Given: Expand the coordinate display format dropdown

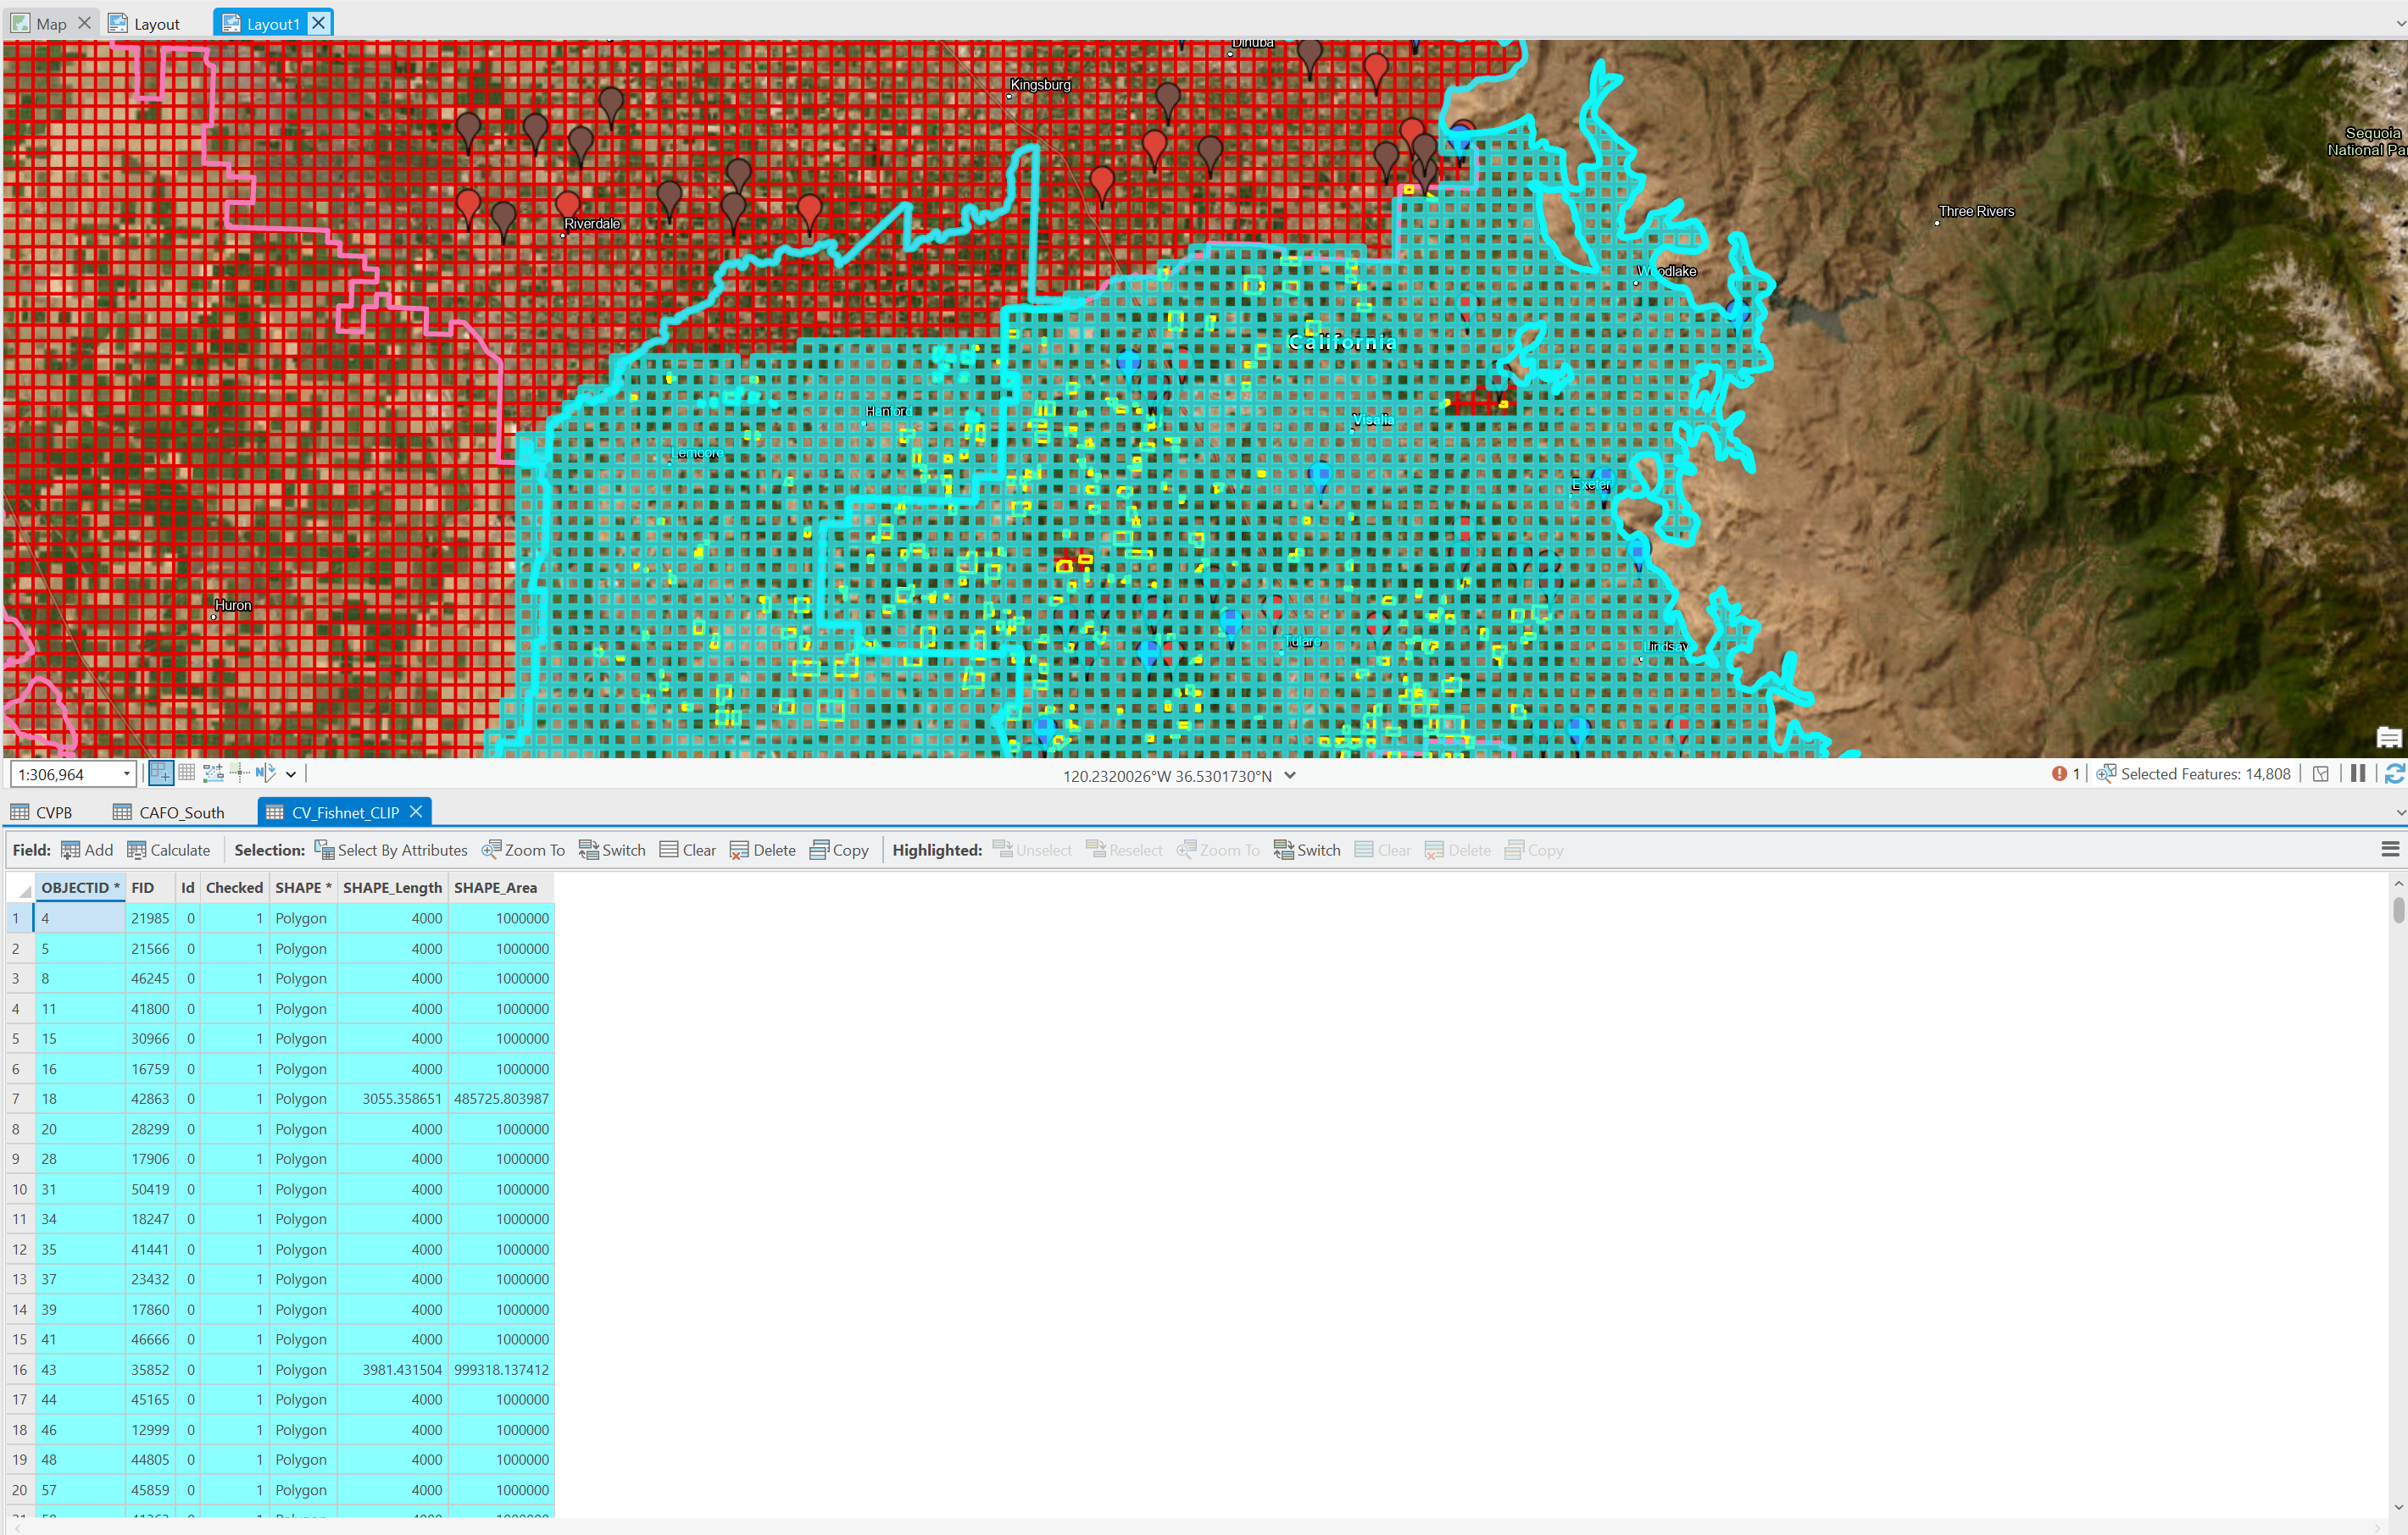Looking at the screenshot, I should pos(1290,775).
